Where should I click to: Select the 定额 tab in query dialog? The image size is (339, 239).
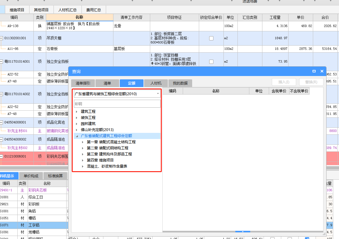pyautogui.click(x=132, y=83)
